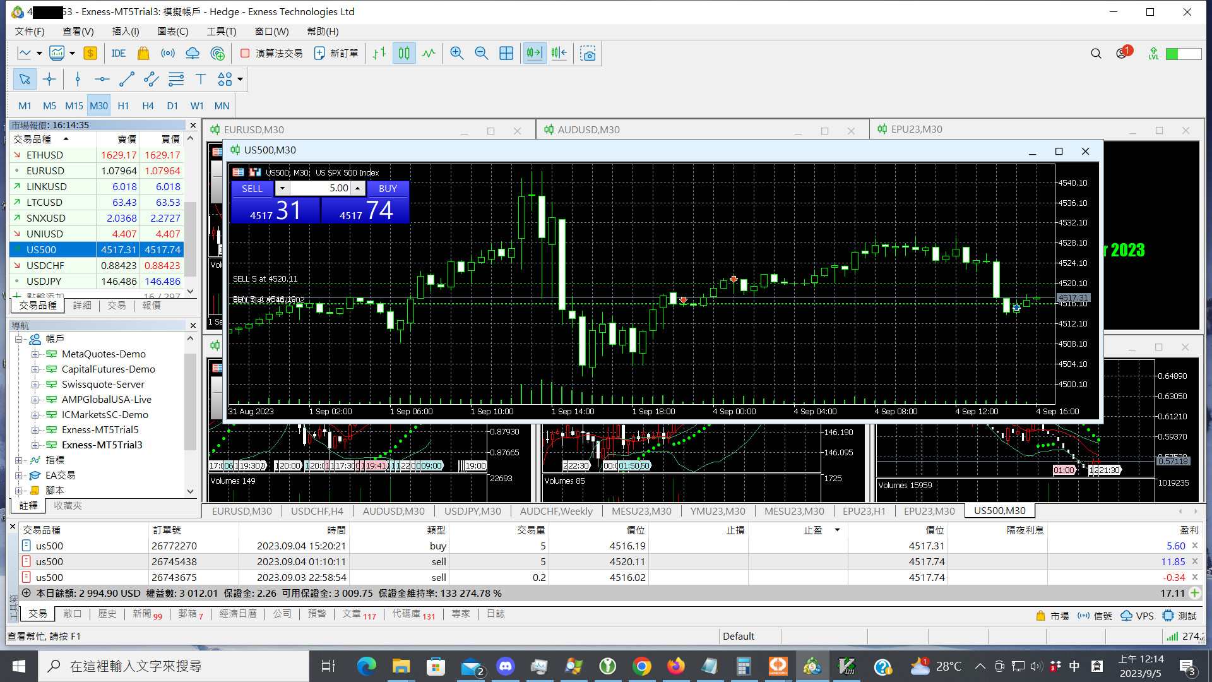Select H4 timeframe

[x=148, y=105]
